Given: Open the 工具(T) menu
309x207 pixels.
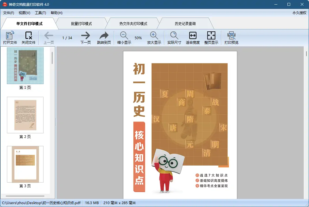Looking at the screenshot, I should tap(40, 13).
